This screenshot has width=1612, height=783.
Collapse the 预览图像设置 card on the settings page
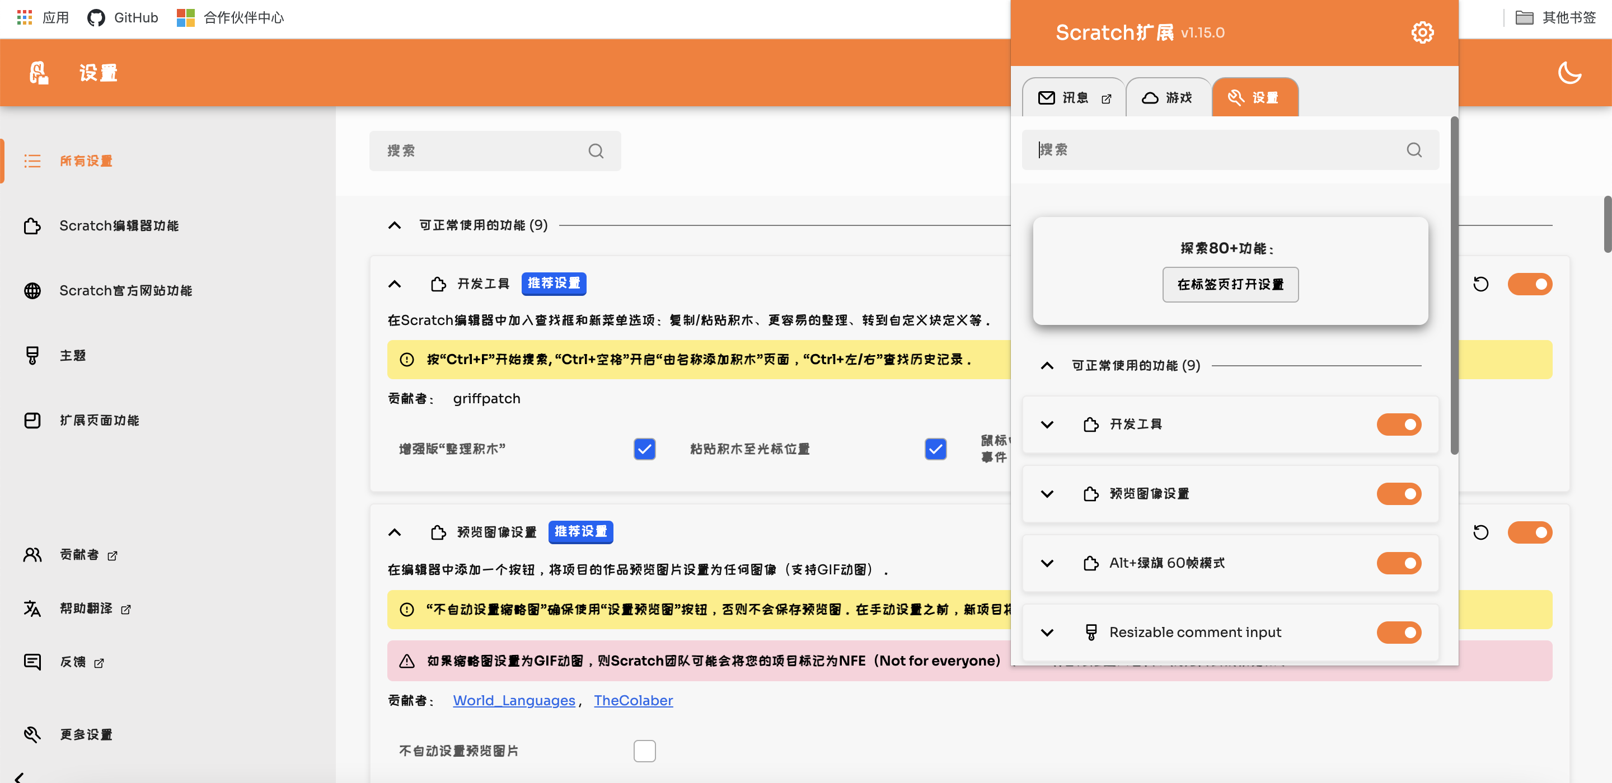pos(394,532)
